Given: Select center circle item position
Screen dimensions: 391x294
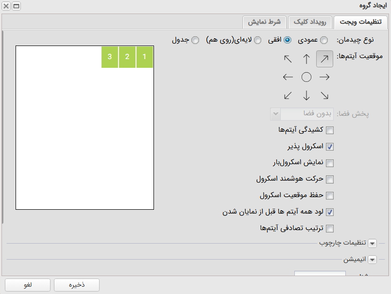Looking at the screenshot, I should (306, 77).
